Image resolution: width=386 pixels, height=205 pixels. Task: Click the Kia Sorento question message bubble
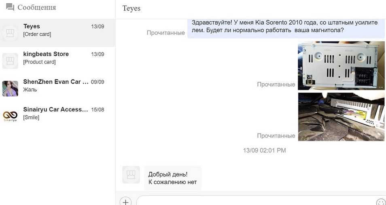(x=286, y=27)
